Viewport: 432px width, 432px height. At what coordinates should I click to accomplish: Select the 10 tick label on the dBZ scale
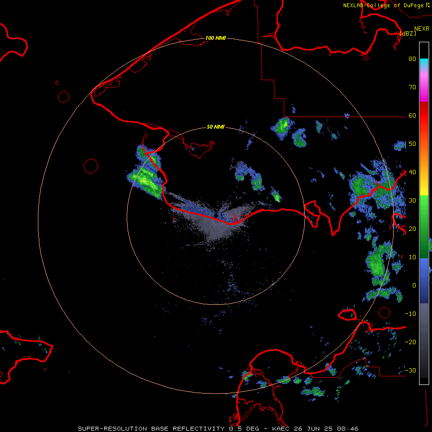click(x=412, y=257)
